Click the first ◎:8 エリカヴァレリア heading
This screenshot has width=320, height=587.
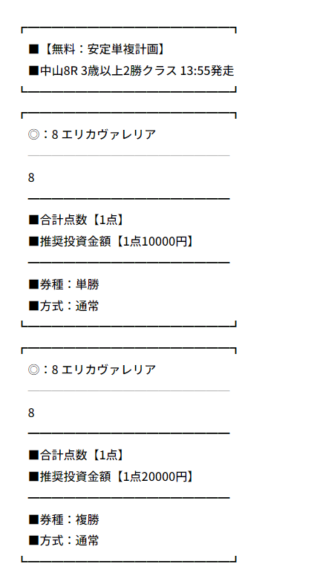92,134
